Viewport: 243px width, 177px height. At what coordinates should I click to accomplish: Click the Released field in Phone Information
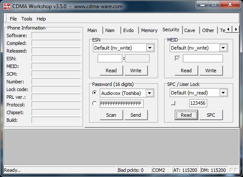(56, 51)
